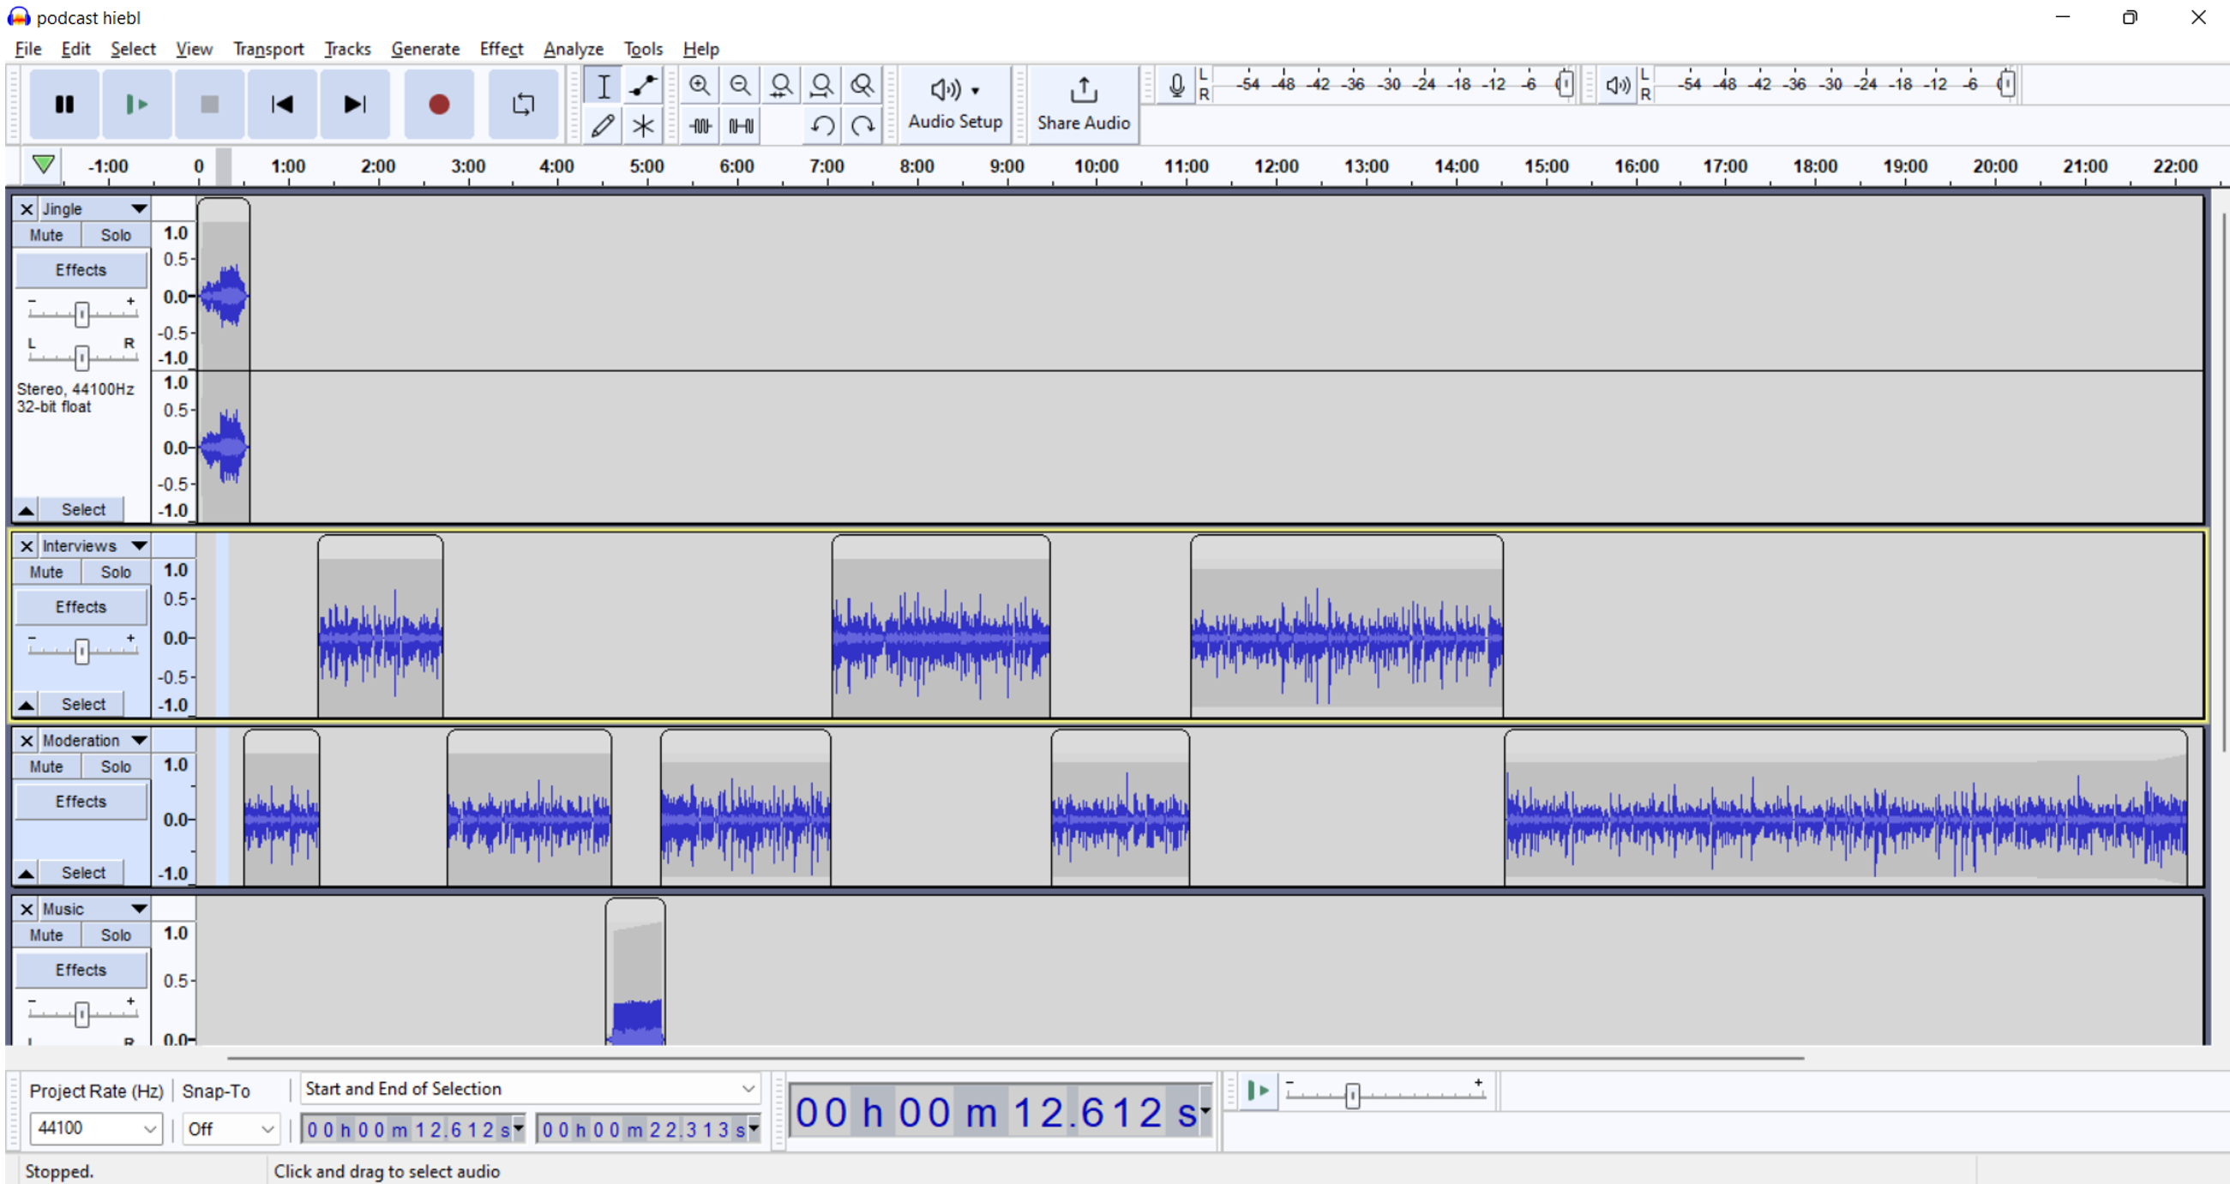Select the Zoom In tool

(x=699, y=86)
